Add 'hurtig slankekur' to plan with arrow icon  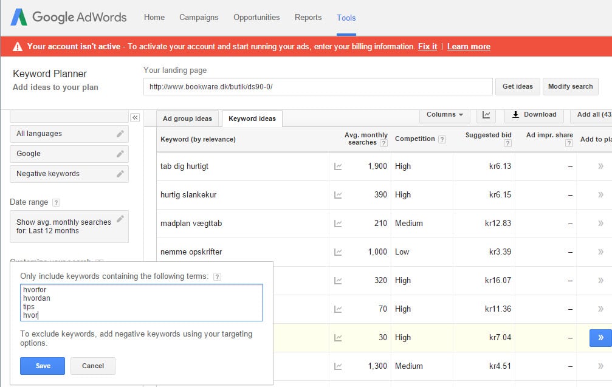point(600,195)
